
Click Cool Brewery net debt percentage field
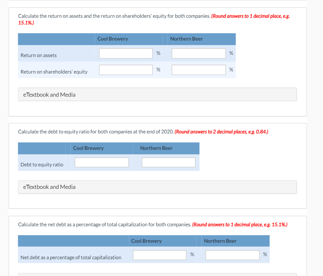pos(160,255)
